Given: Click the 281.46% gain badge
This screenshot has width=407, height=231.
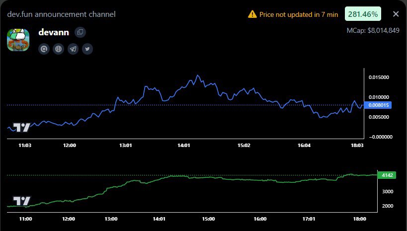Looking at the screenshot, I should pos(363,14).
